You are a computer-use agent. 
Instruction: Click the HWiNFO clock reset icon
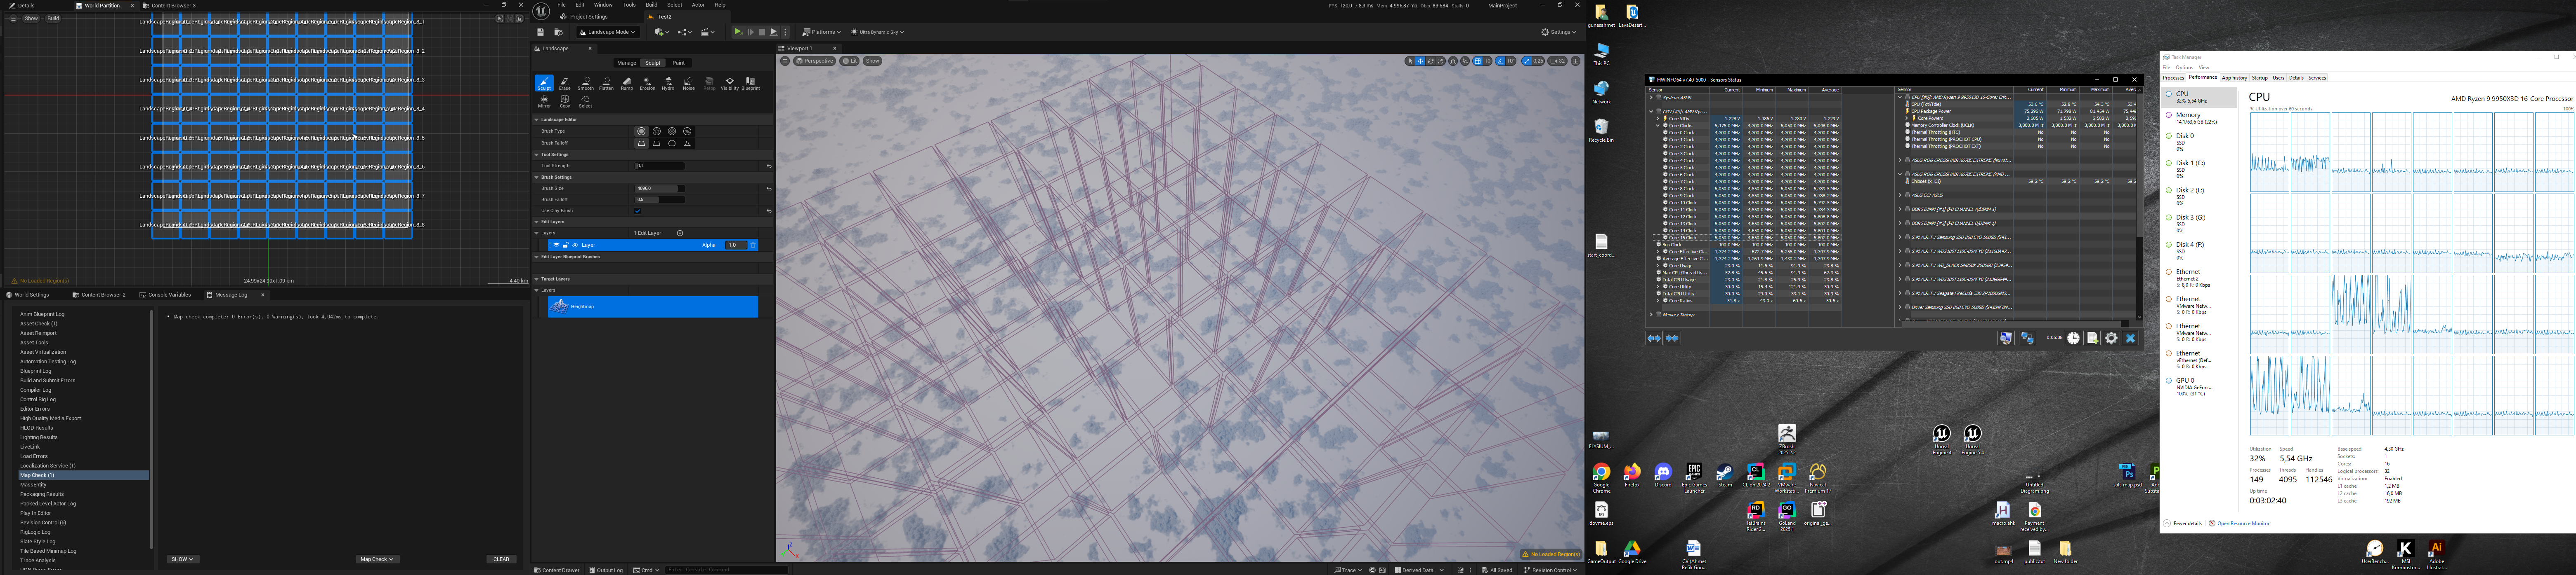2074,339
